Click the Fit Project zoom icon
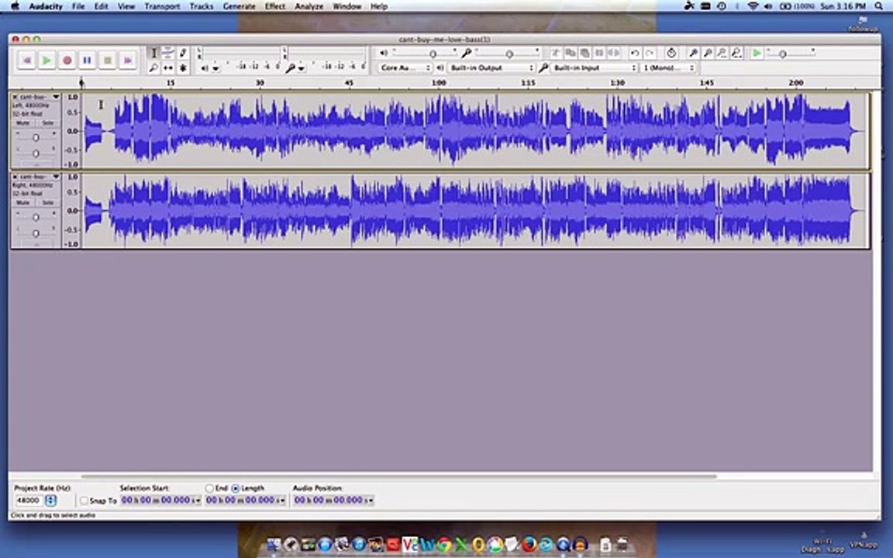 click(x=736, y=53)
